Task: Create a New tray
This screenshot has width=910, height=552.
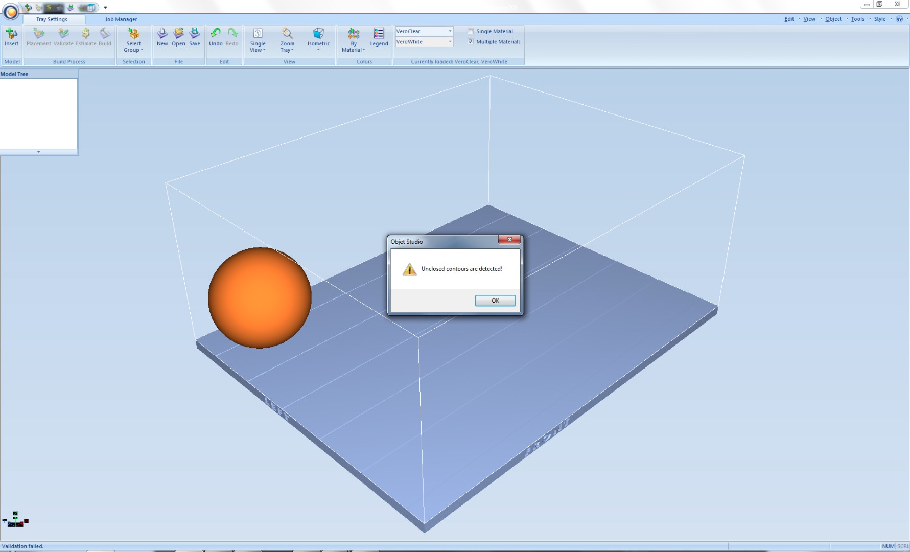Action: pyautogui.click(x=162, y=37)
